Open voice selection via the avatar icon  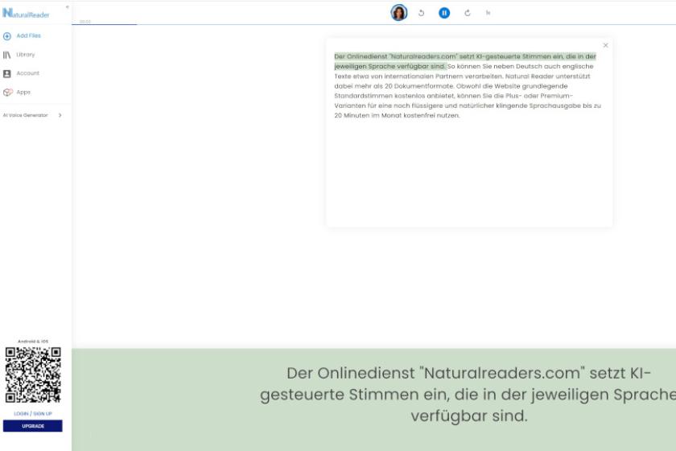pos(399,13)
